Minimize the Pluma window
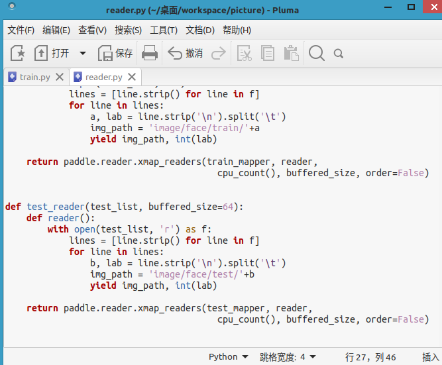This screenshot has width=442, height=365. [x=388, y=7]
